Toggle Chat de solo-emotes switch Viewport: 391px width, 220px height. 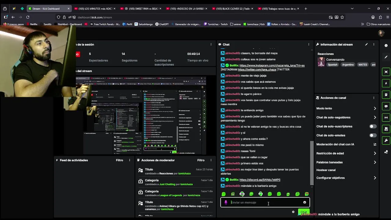[x=373, y=135]
